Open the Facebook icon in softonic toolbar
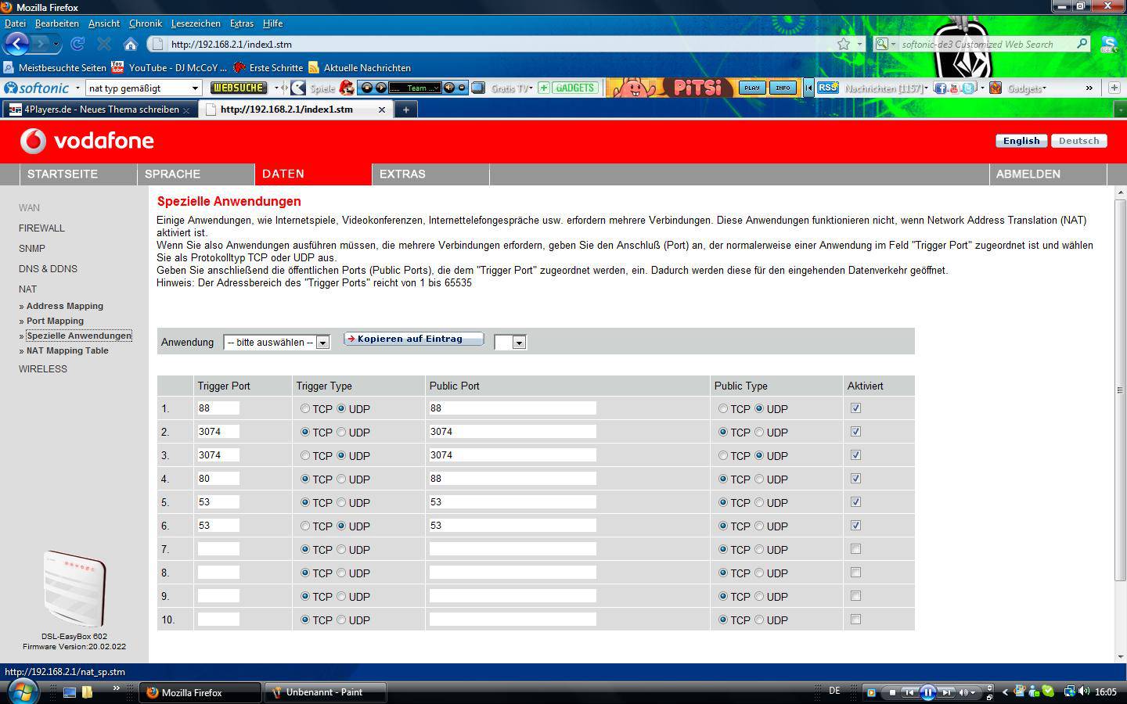Screen dimensions: 1127x704 [x=940, y=88]
